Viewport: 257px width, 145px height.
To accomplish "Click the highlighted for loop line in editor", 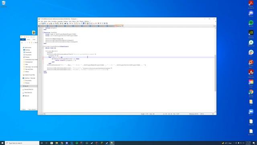I will click(128, 57).
